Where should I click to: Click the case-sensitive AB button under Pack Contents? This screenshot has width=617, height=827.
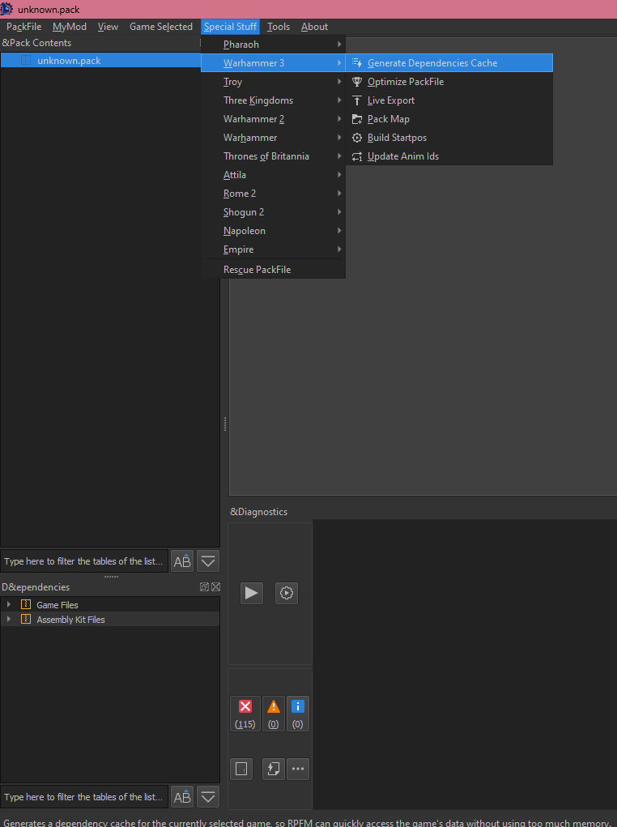click(182, 561)
